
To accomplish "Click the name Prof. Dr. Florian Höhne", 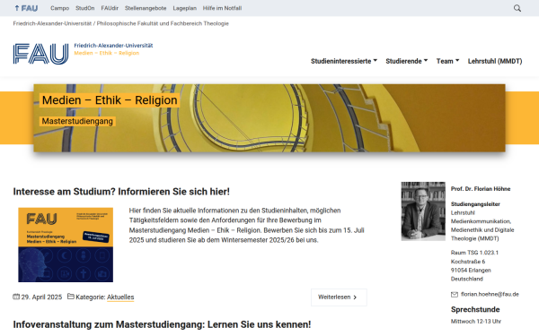I will [x=481, y=189].
